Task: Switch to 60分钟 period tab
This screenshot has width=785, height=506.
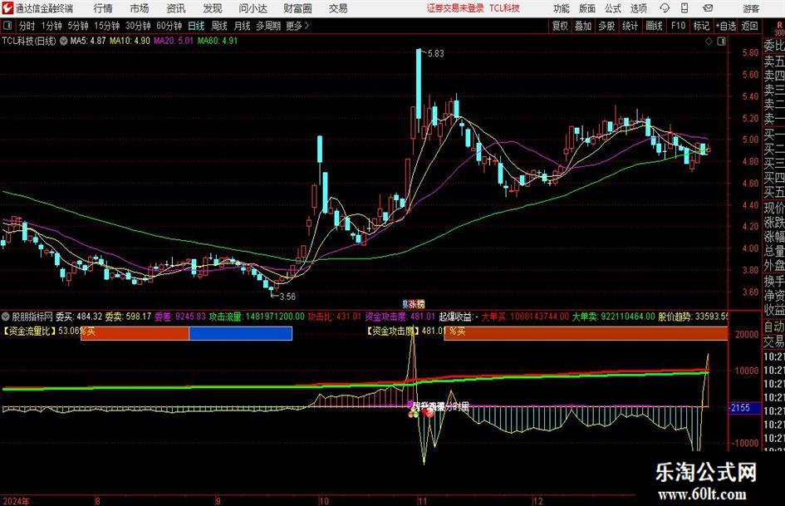Action: 169,26
